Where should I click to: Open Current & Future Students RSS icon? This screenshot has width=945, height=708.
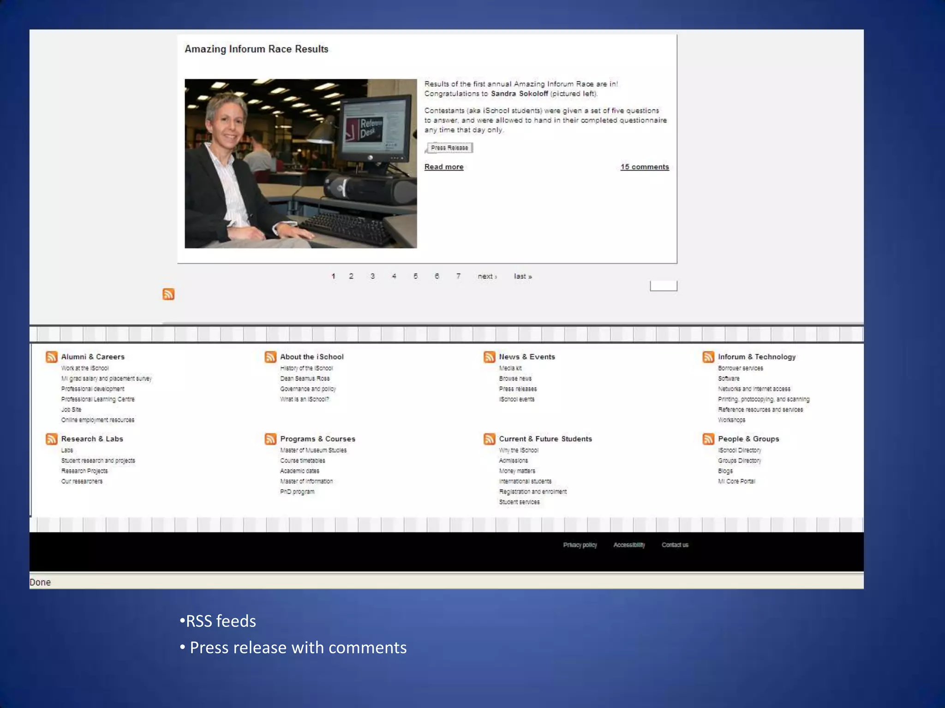pos(490,439)
